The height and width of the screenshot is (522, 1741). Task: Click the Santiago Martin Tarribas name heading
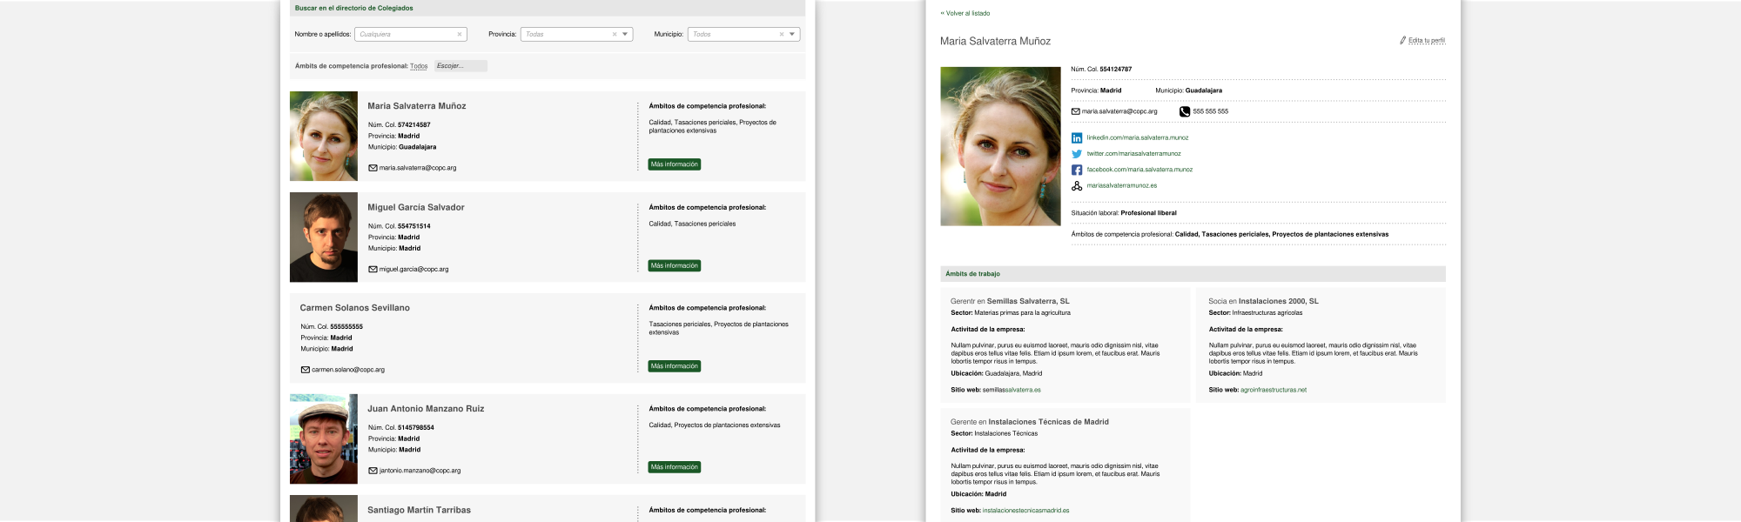coord(419,510)
